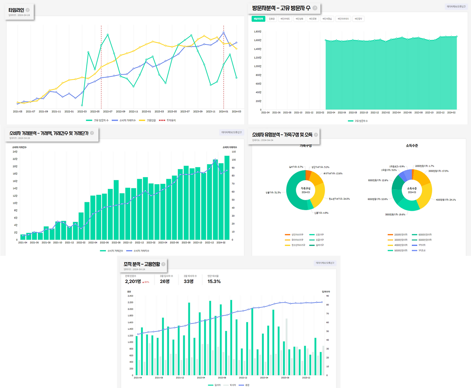Click 데이터제보/오류신고 above transaction chart

(232, 132)
